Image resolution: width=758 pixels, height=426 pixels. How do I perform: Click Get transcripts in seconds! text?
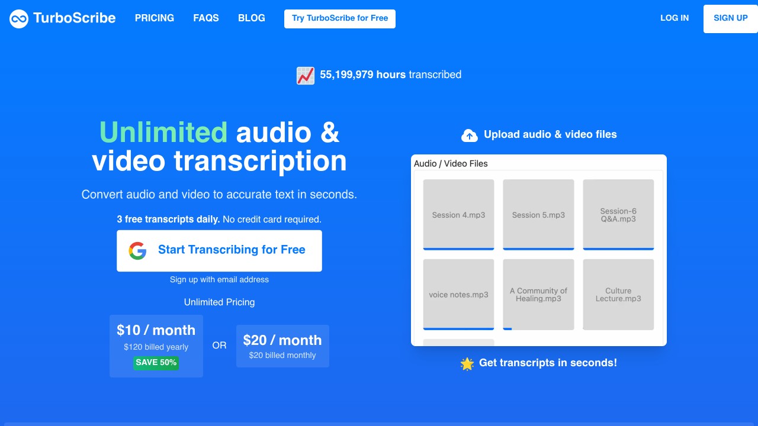(x=548, y=363)
